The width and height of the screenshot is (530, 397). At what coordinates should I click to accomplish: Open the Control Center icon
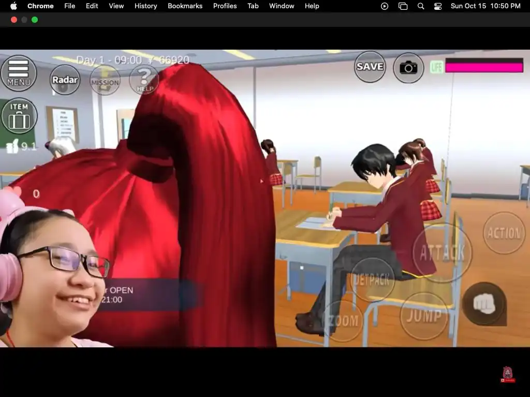438,6
